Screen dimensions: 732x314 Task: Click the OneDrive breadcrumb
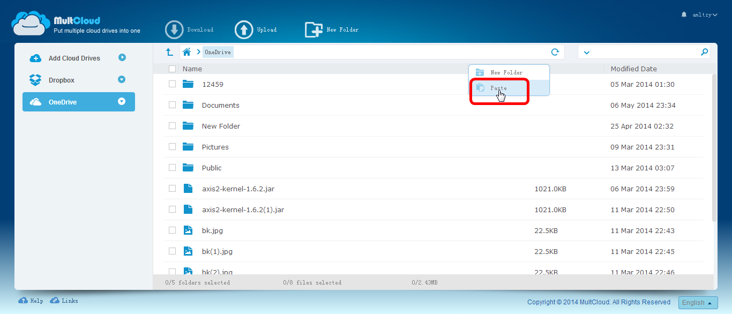pos(218,52)
